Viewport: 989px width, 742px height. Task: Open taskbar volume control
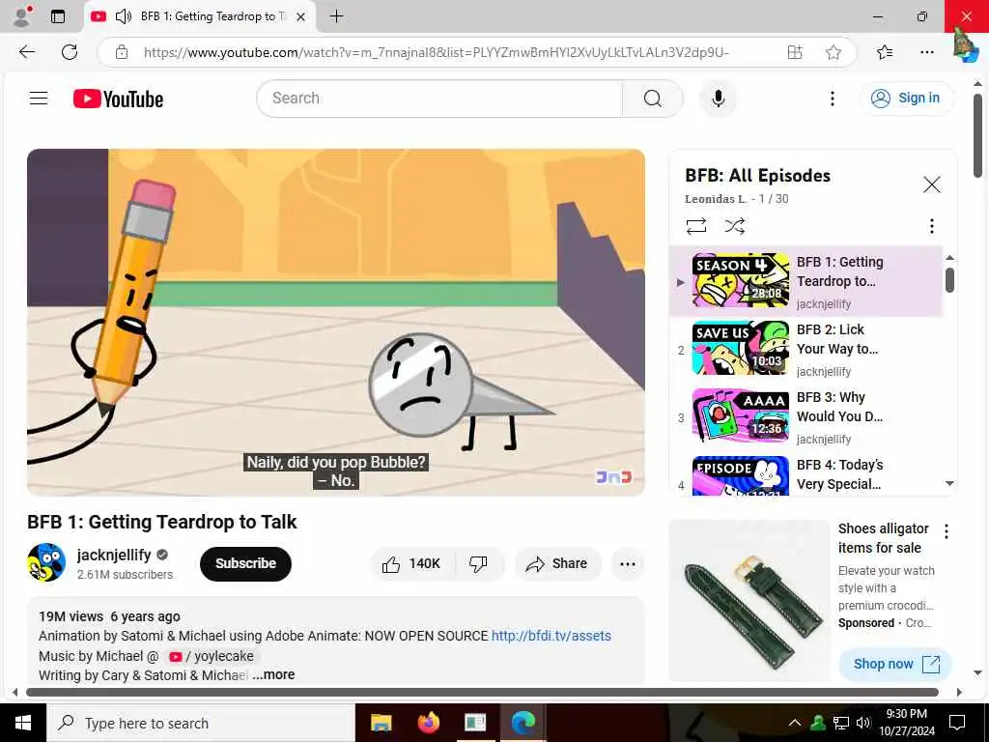coord(863,723)
